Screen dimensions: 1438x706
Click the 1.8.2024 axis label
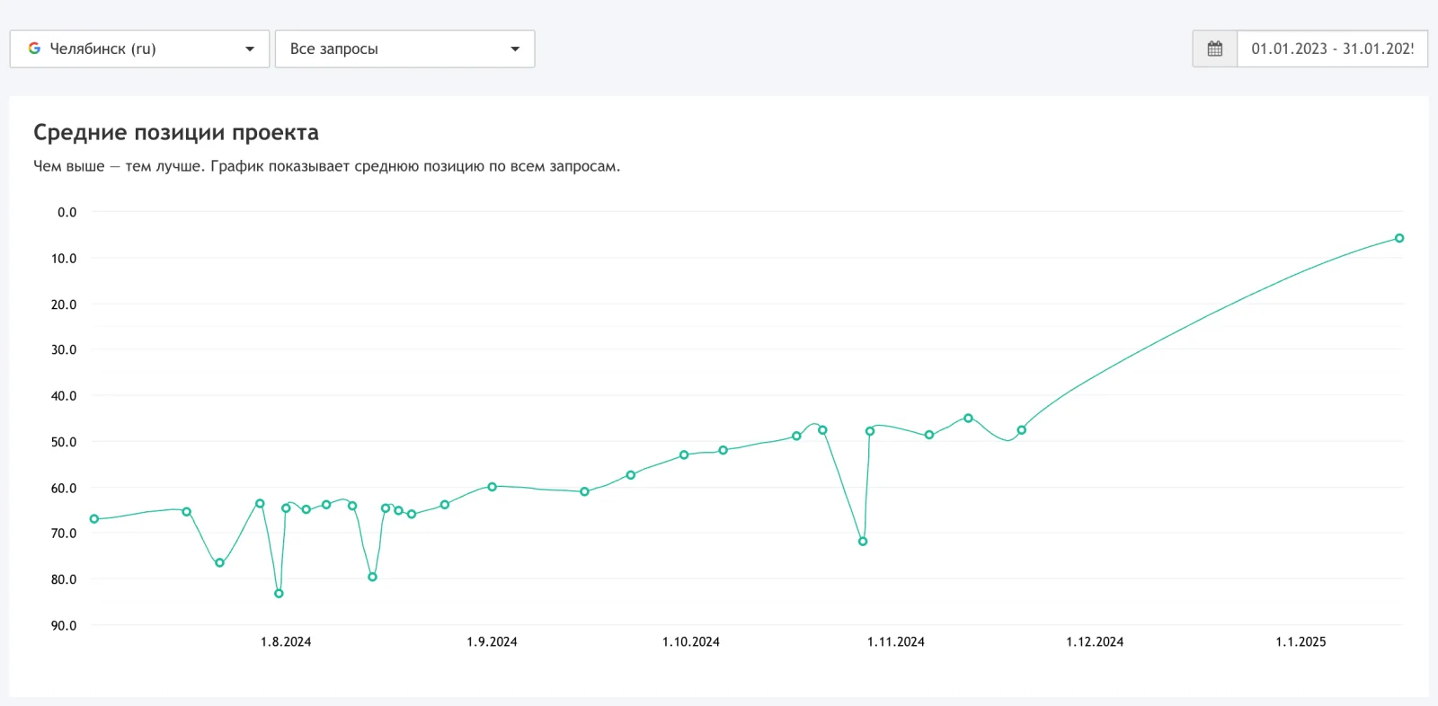click(286, 641)
